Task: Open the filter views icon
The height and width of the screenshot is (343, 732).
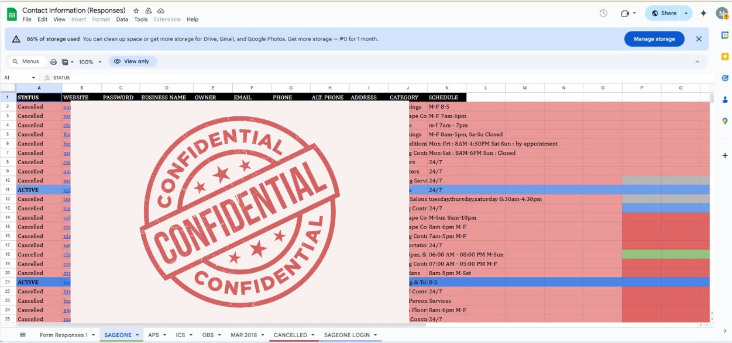Action: [65, 61]
